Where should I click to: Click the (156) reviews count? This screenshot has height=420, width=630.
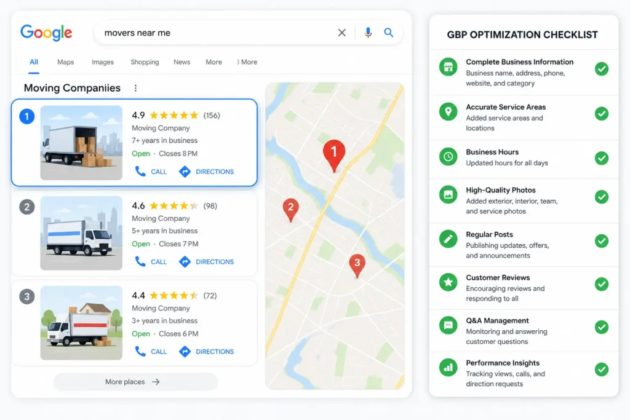212,116
